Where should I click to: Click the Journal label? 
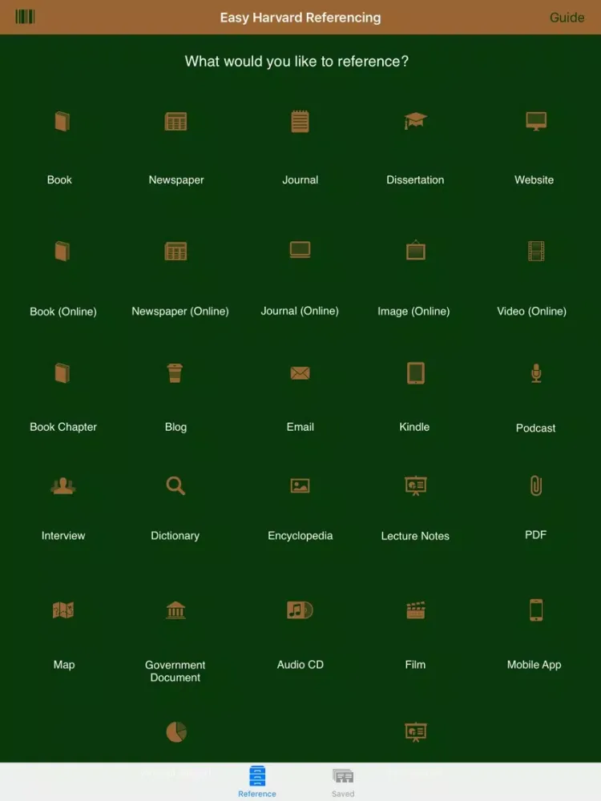click(x=300, y=179)
